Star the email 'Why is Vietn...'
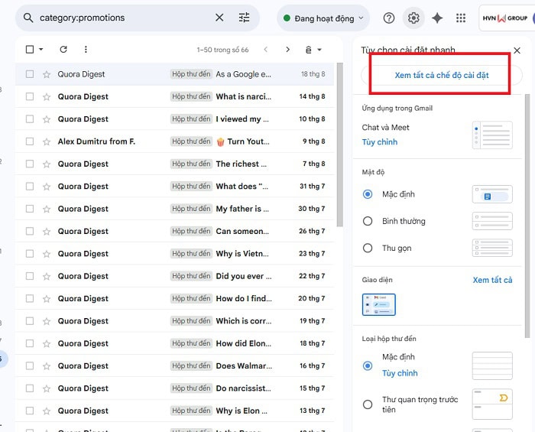The image size is (535, 432). [47, 254]
